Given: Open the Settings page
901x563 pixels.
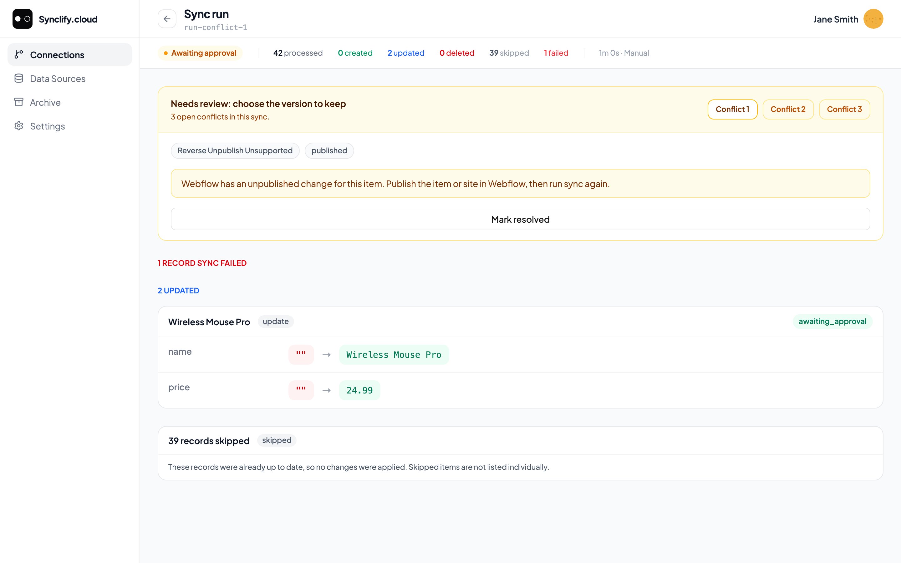Looking at the screenshot, I should point(70,126).
